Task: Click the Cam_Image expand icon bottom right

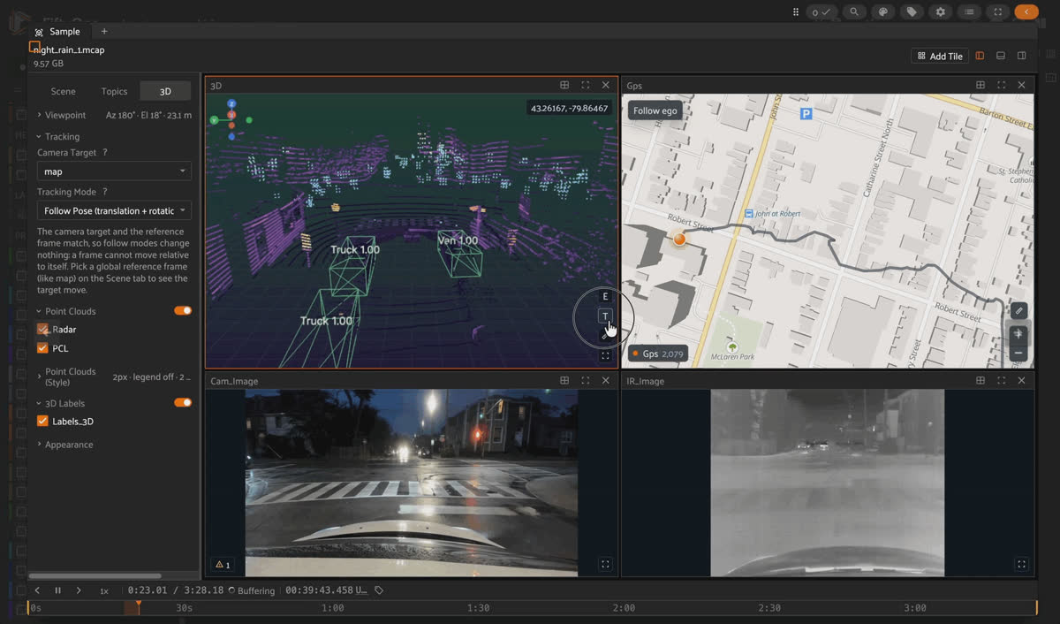Action: click(605, 564)
